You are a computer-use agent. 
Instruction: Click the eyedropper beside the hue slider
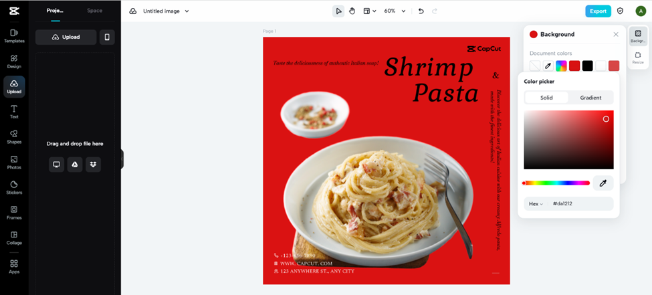coord(603,183)
